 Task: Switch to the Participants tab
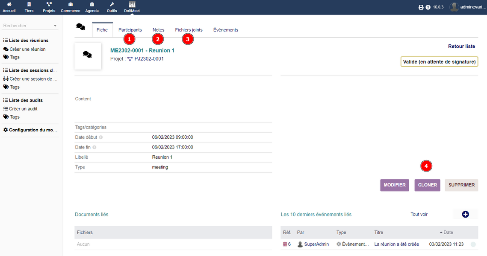pos(130,30)
